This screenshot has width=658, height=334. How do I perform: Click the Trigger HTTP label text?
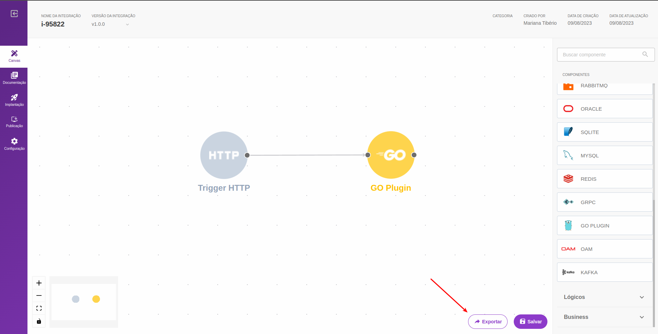pyautogui.click(x=224, y=188)
